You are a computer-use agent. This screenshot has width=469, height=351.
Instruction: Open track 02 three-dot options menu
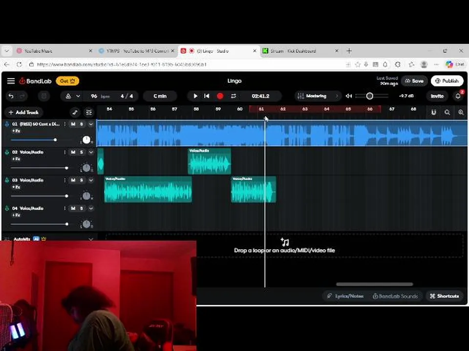pos(64,152)
